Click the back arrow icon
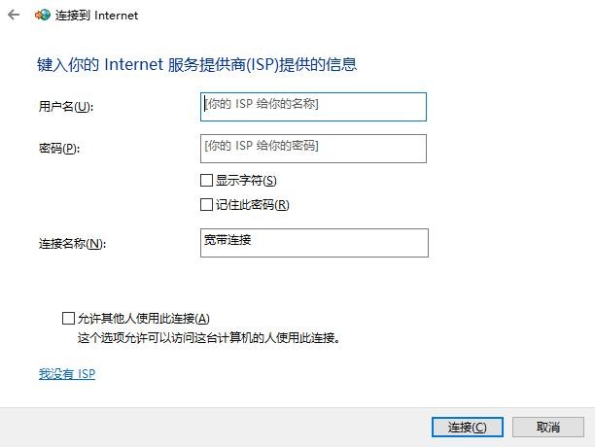595x447 pixels. tap(14, 16)
